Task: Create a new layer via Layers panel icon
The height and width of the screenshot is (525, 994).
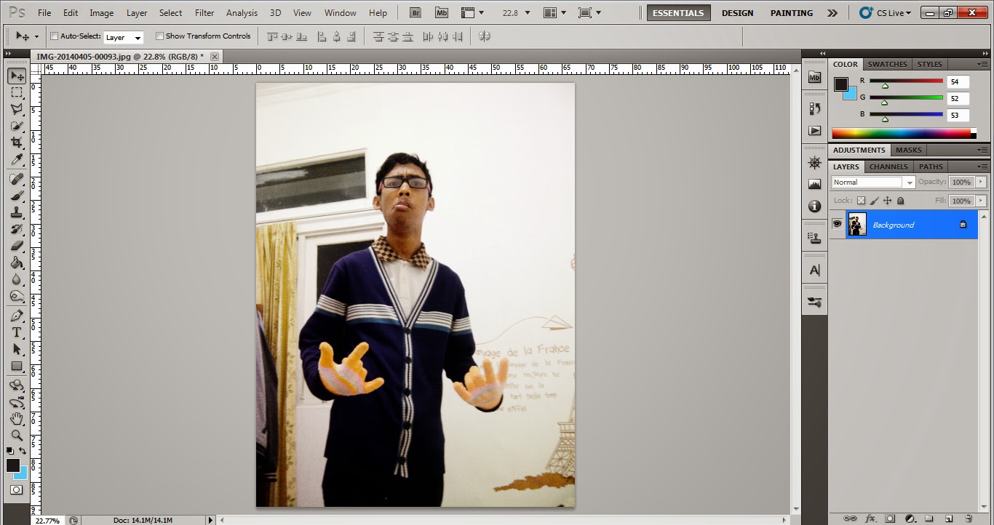Action: [x=949, y=518]
